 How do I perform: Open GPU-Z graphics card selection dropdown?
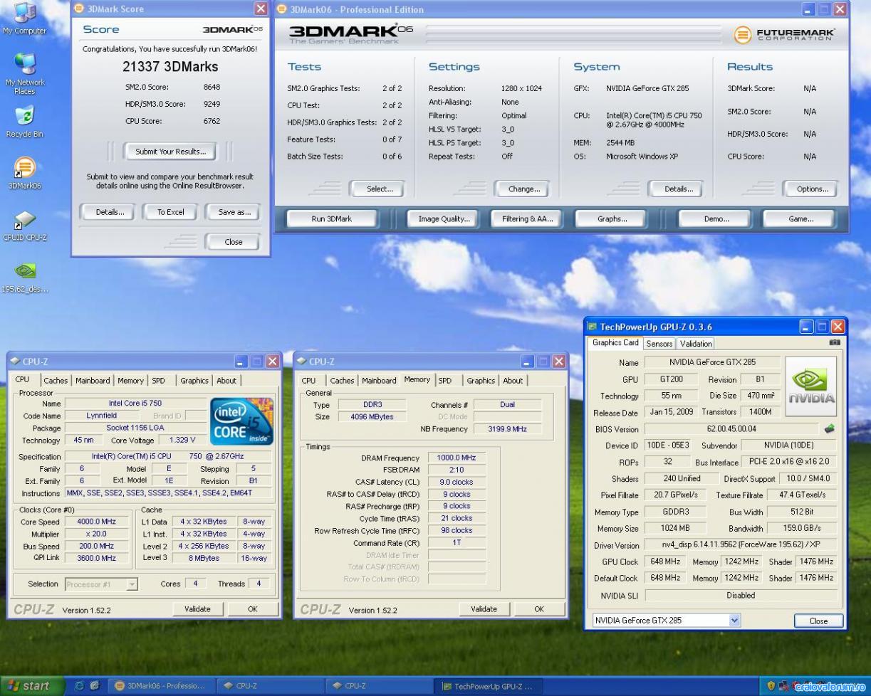735,621
